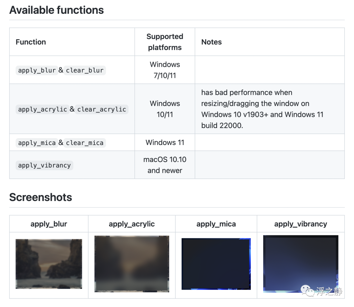Open the apply_acrylic screenshot image
The height and width of the screenshot is (307, 354).
click(132, 264)
